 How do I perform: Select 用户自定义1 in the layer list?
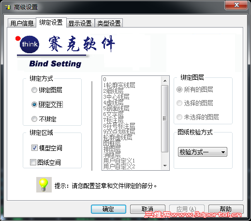[119, 161]
